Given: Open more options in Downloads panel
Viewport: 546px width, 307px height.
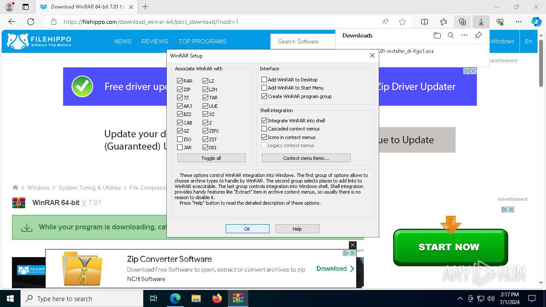Looking at the screenshot, I should 465,35.
